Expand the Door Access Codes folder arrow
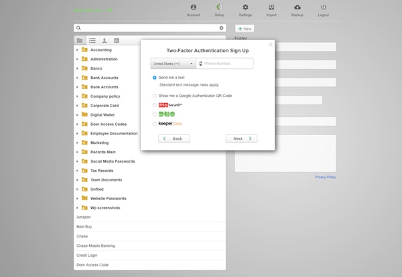 pos(77,124)
